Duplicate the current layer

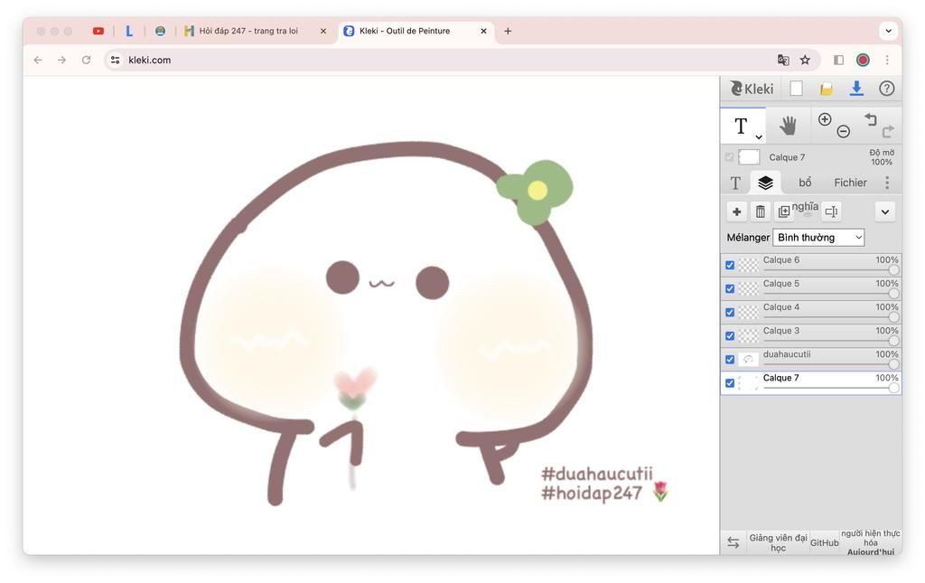pos(783,212)
